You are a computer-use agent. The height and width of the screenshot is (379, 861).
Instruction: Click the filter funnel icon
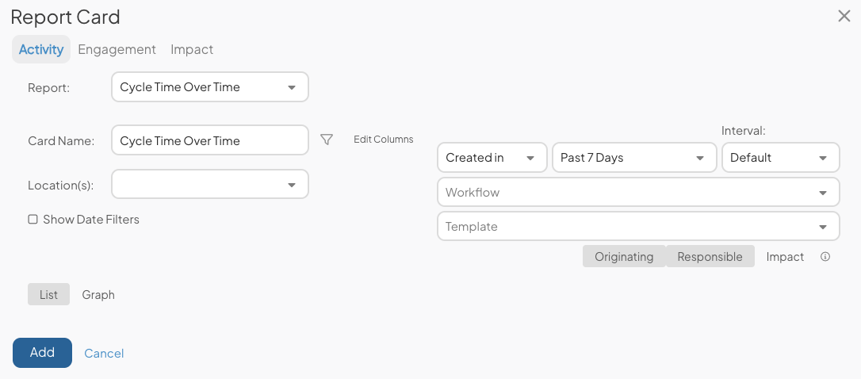pos(327,140)
